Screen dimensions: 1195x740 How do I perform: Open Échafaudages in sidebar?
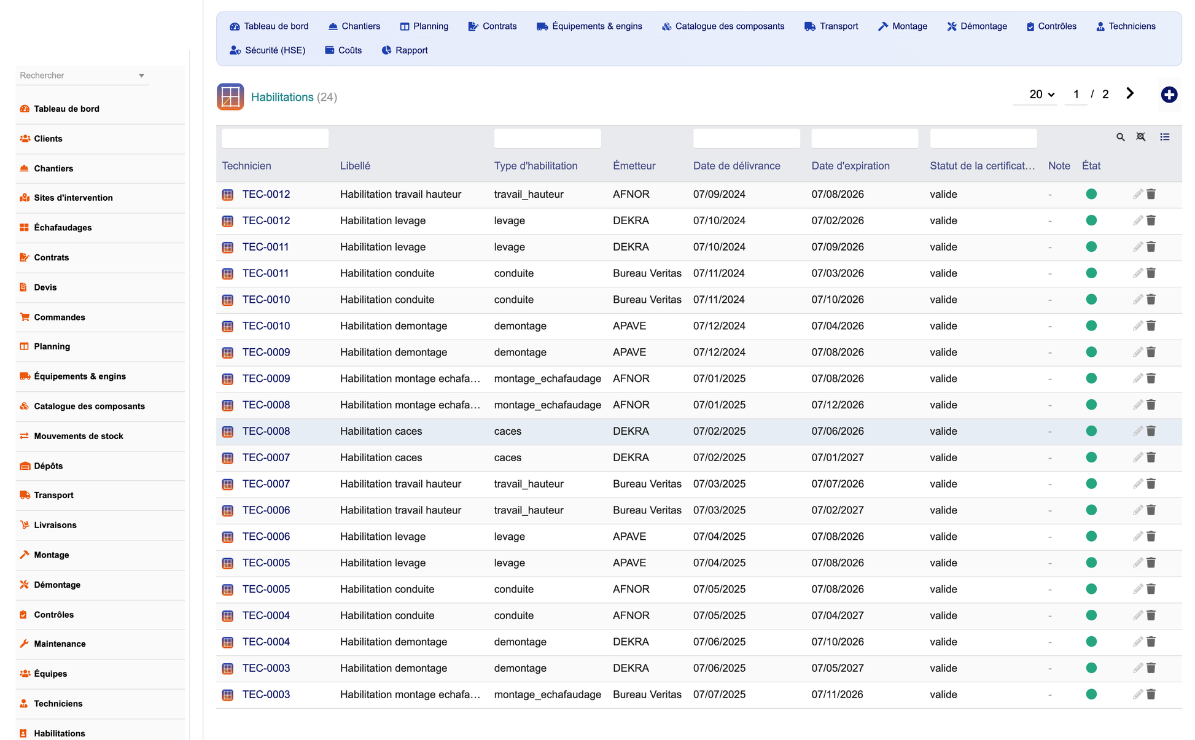coord(63,228)
